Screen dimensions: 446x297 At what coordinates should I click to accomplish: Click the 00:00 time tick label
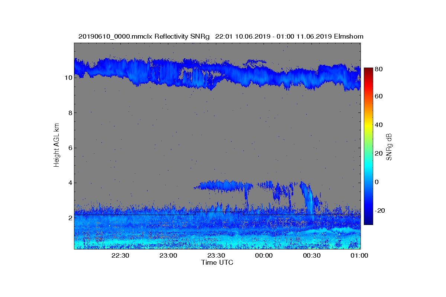point(264,255)
